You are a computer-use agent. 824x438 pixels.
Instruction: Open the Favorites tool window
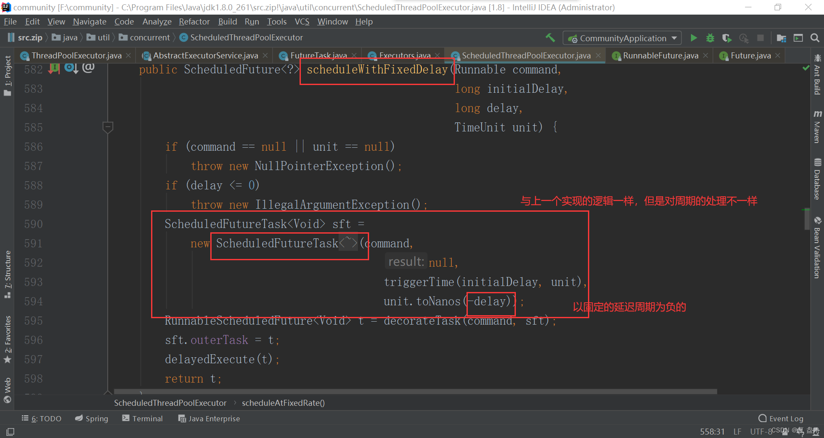(7, 339)
